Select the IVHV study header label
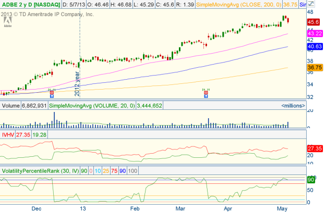Image resolution: width=326 pixels, height=212 pixels. (8, 134)
